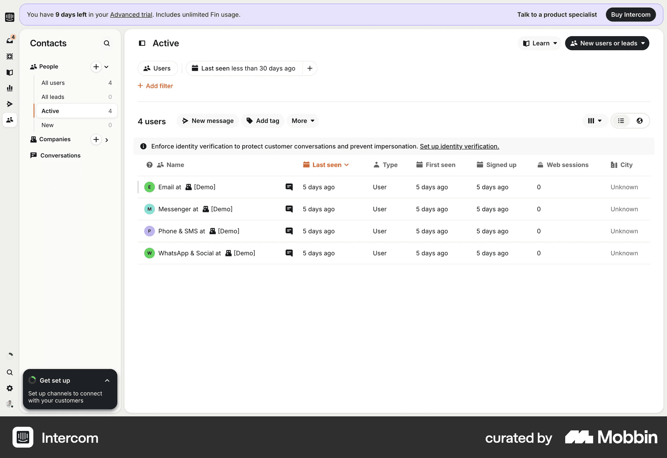This screenshot has height=458, width=667.
Task: Switch to list view toggle
Action: coord(621,121)
